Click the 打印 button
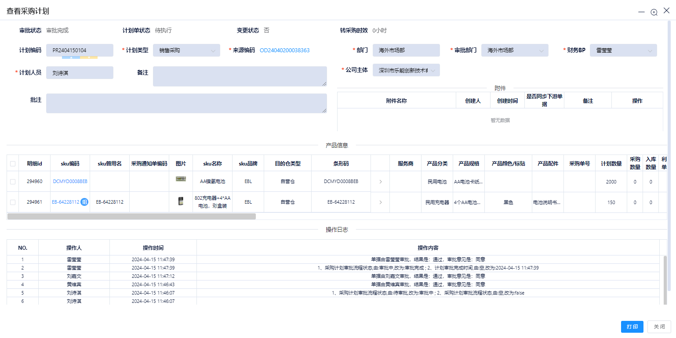Viewport: 676px width, 338px height. (x=632, y=327)
